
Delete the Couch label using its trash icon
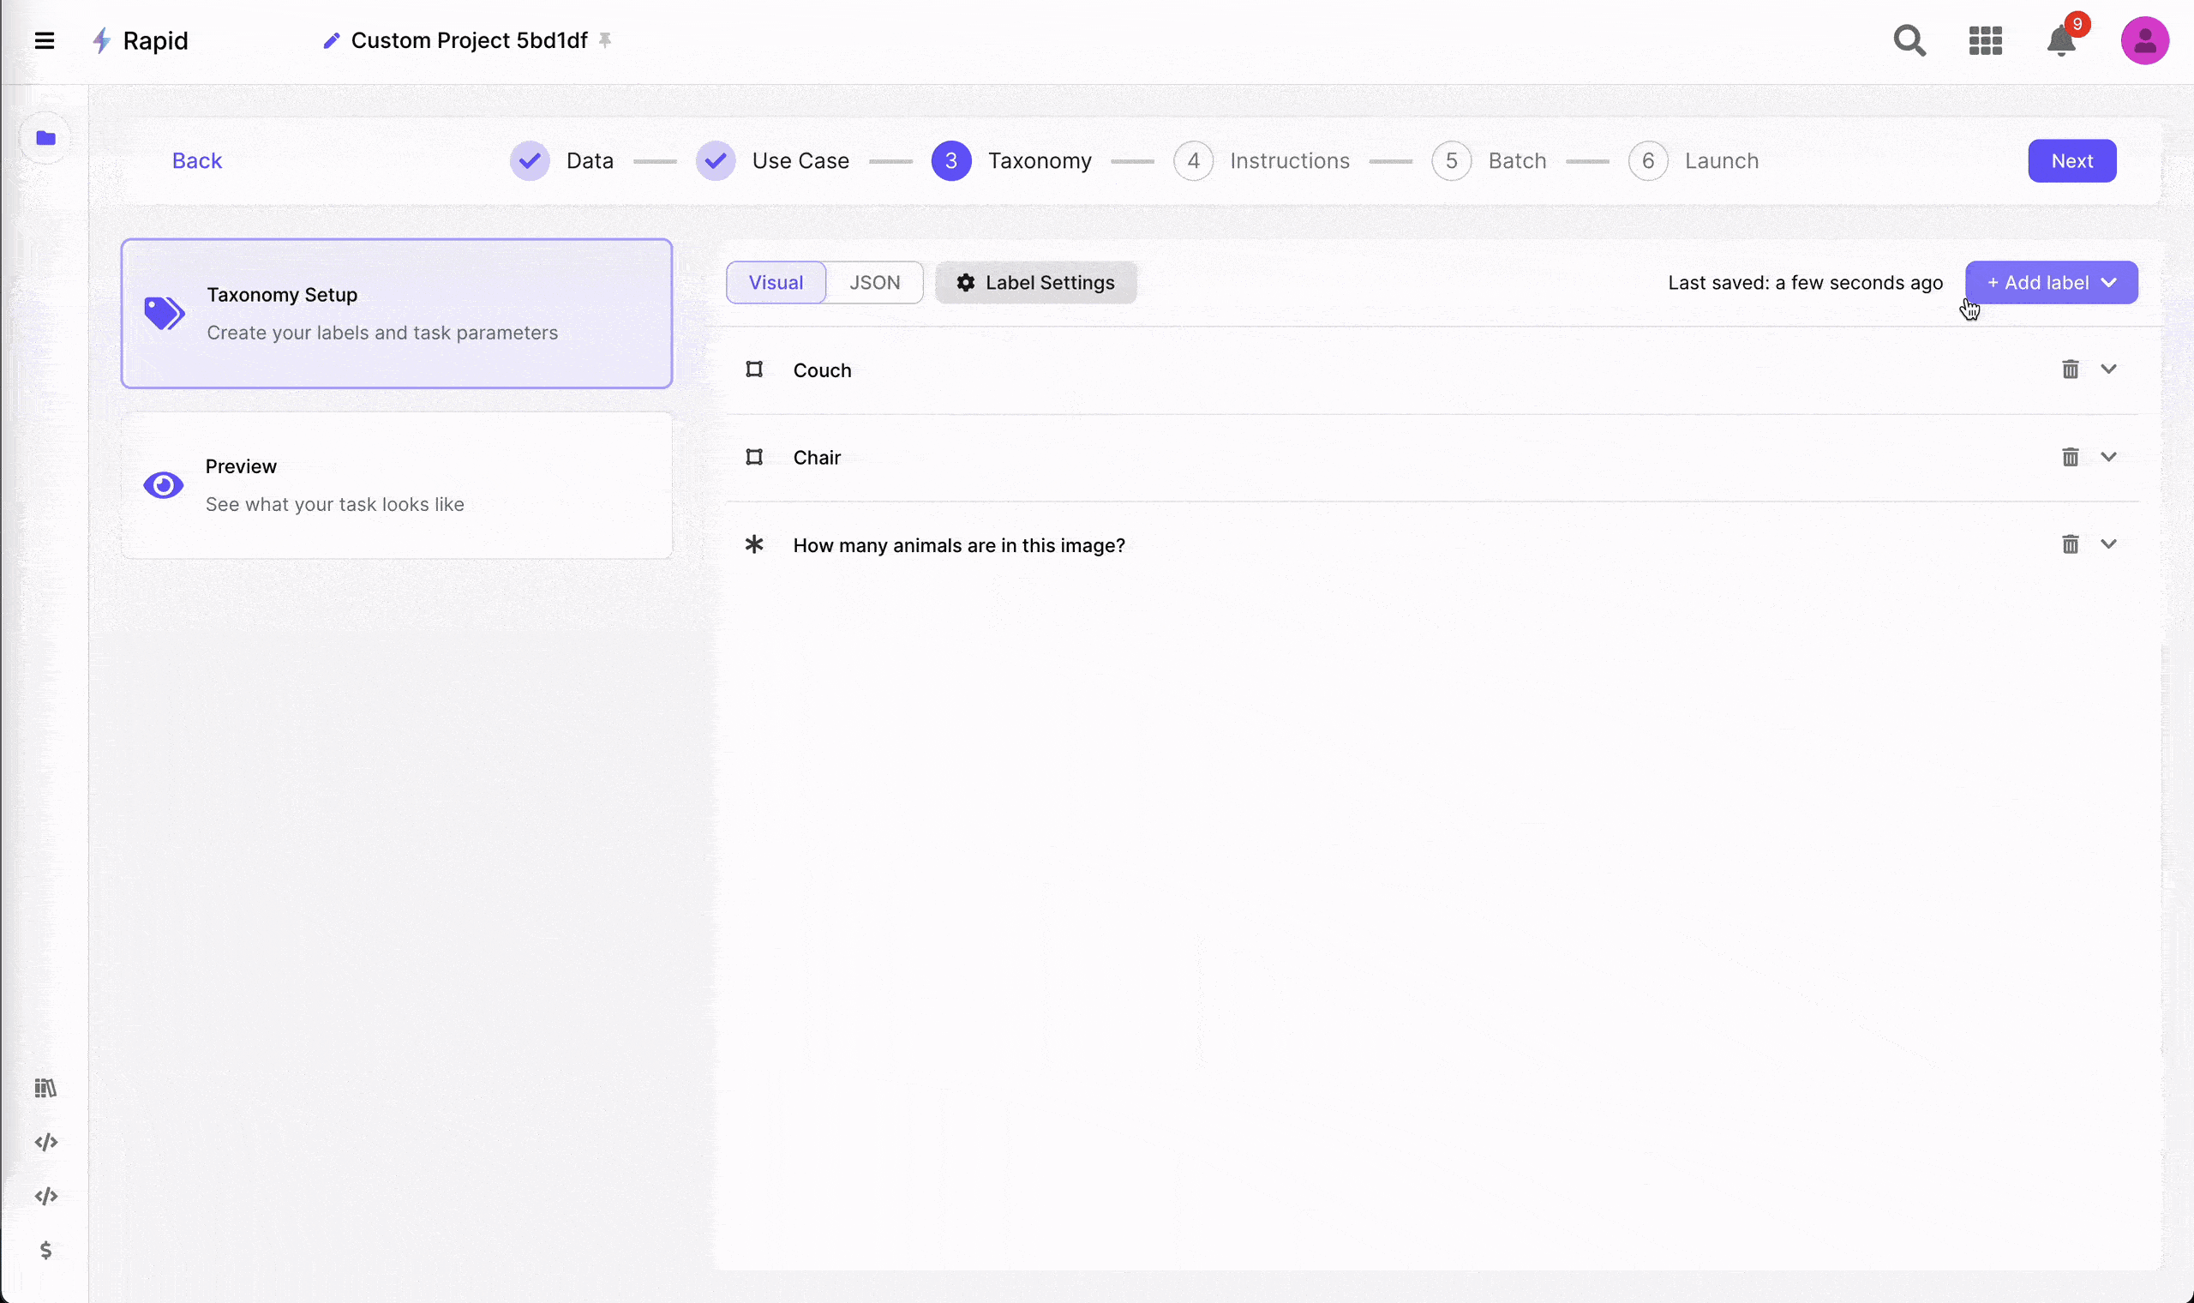click(2071, 369)
